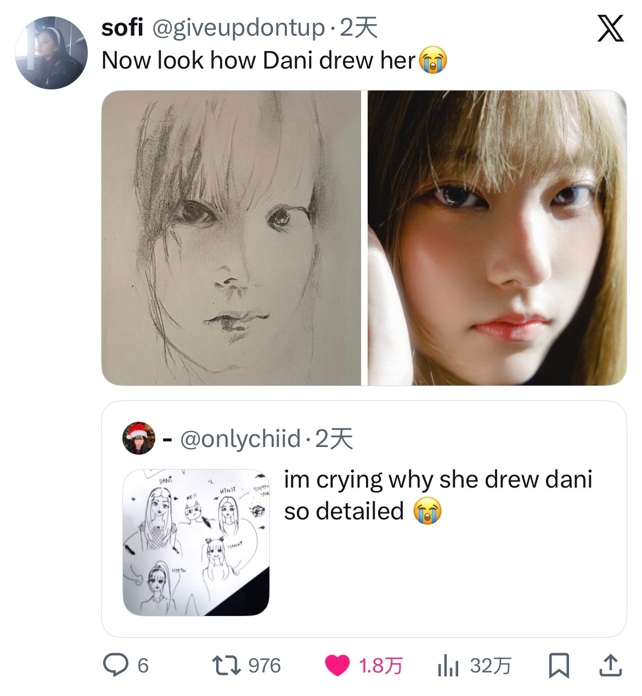Image resolution: width=642 pixels, height=696 pixels.
Task: Open the quoted tweet doodle thumbnail
Action: pos(196,542)
